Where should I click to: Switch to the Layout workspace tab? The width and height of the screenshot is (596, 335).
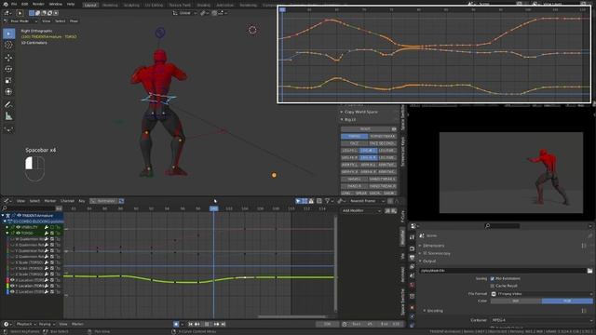click(x=90, y=5)
